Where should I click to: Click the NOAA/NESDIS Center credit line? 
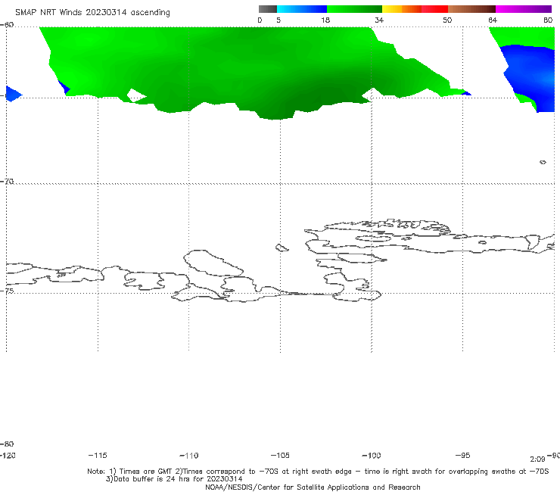tap(313, 487)
